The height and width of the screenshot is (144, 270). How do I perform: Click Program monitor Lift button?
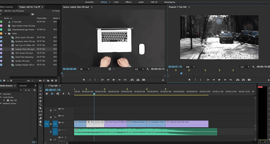[x=238, y=80]
